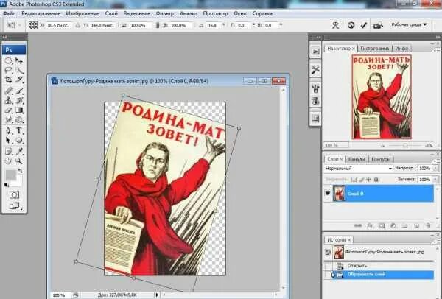442x299 pixels.
Task: Open the layer opacity slider arrow
Action: tap(435, 169)
